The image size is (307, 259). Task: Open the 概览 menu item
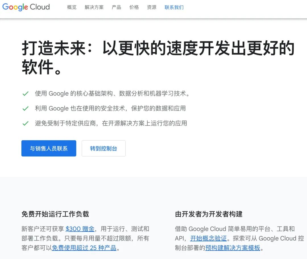click(x=72, y=7)
